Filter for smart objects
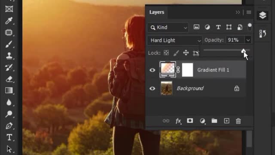Screen dimensions: 275x155 [240, 27]
